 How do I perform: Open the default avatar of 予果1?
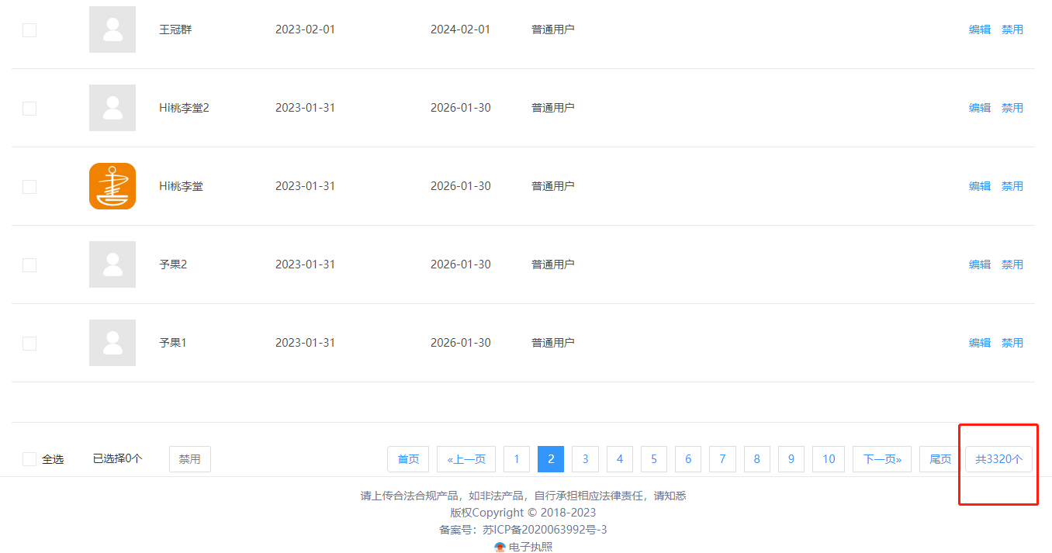112,343
